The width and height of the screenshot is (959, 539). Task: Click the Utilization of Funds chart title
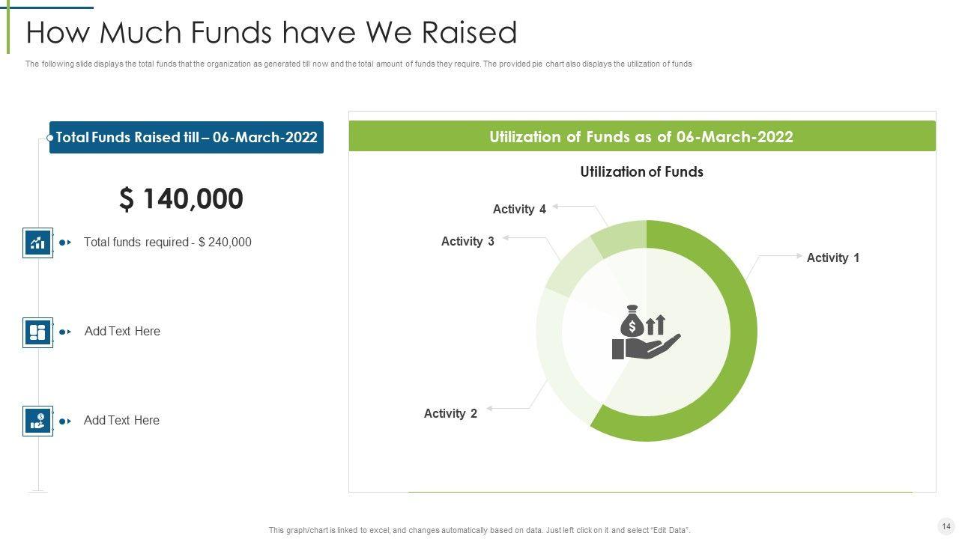tap(641, 172)
